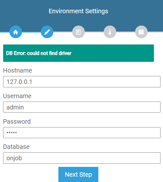This screenshot has width=163, height=182.
Task: Click the Environment Settings heading
Action: (79, 11)
